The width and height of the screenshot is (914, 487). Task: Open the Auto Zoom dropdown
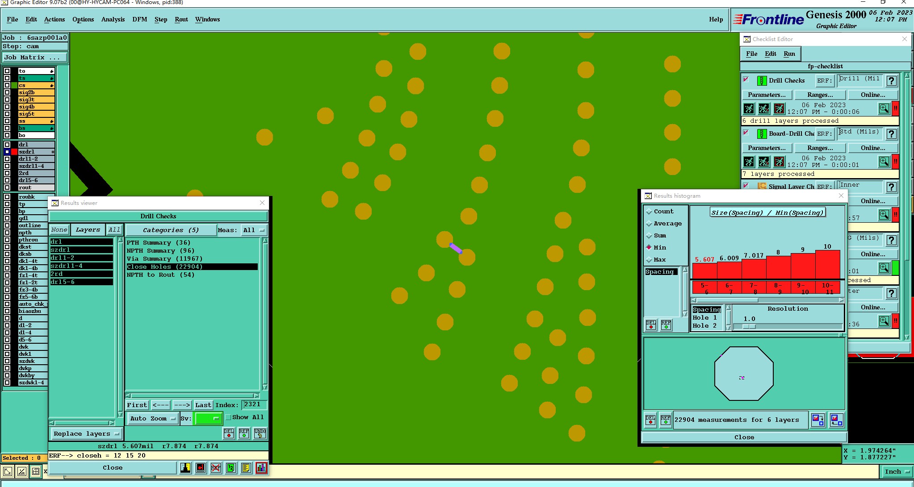[152, 418]
